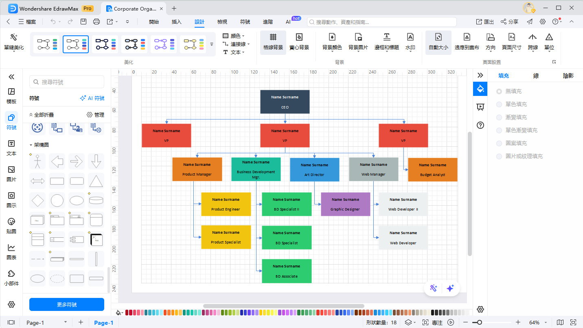The width and height of the screenshot is (583, 328).
Task: Open the 線 tab in the right panel
Action: 536,76
